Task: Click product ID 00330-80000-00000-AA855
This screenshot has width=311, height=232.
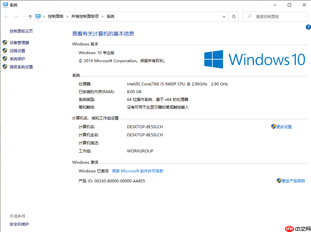Action: click(112, 181)
